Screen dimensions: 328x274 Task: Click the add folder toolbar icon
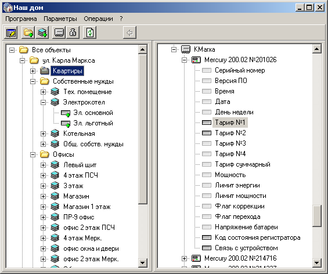tap(28, 33)
